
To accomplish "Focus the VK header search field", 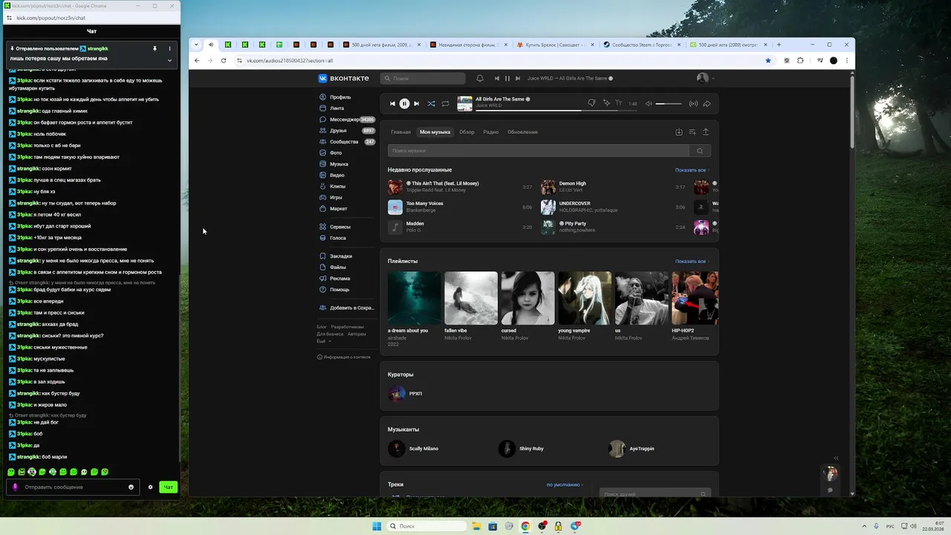I will [423, 78].
